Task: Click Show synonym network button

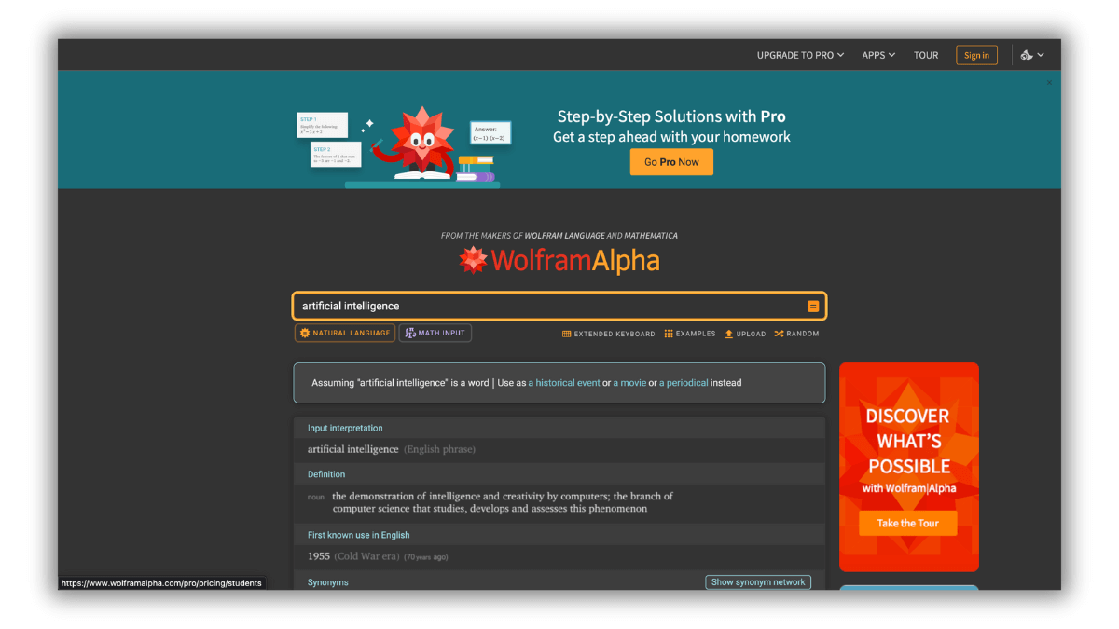Action: click(x=758, y=582)
